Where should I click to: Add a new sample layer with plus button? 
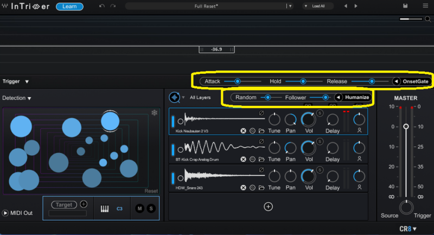[x=268, y=206]
